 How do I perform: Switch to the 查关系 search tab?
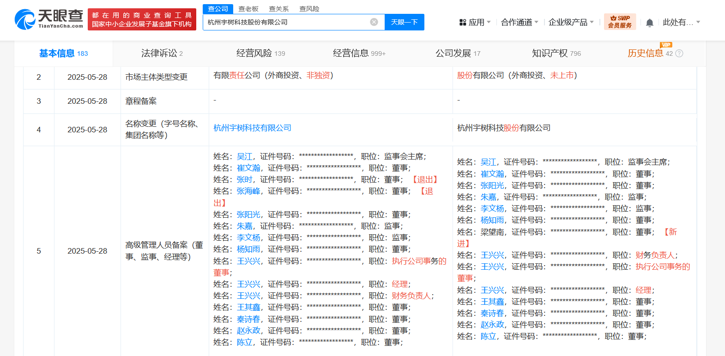(x=279, y=9)
